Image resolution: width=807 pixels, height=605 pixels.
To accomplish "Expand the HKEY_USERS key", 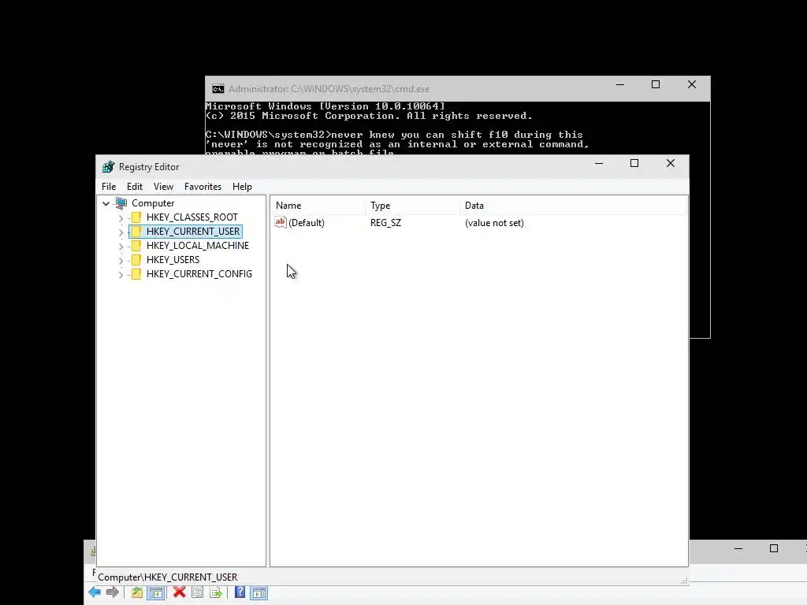I will [121, 261].
